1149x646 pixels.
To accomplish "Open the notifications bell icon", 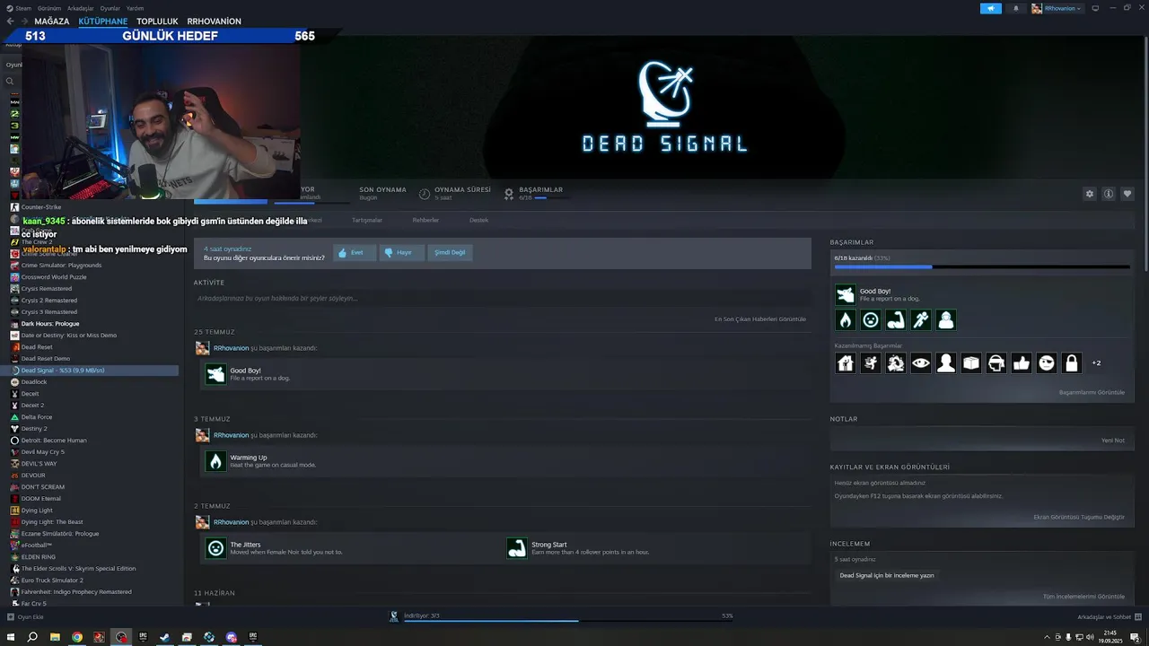I will 1016,8.
